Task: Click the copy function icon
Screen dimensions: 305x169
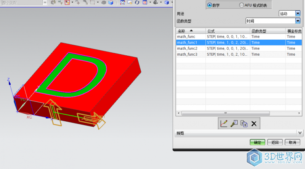Action: (x=244, y=124)
